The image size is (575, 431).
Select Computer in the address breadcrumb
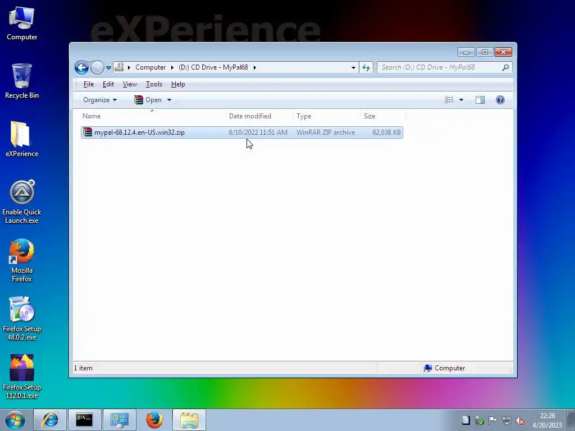150,67
